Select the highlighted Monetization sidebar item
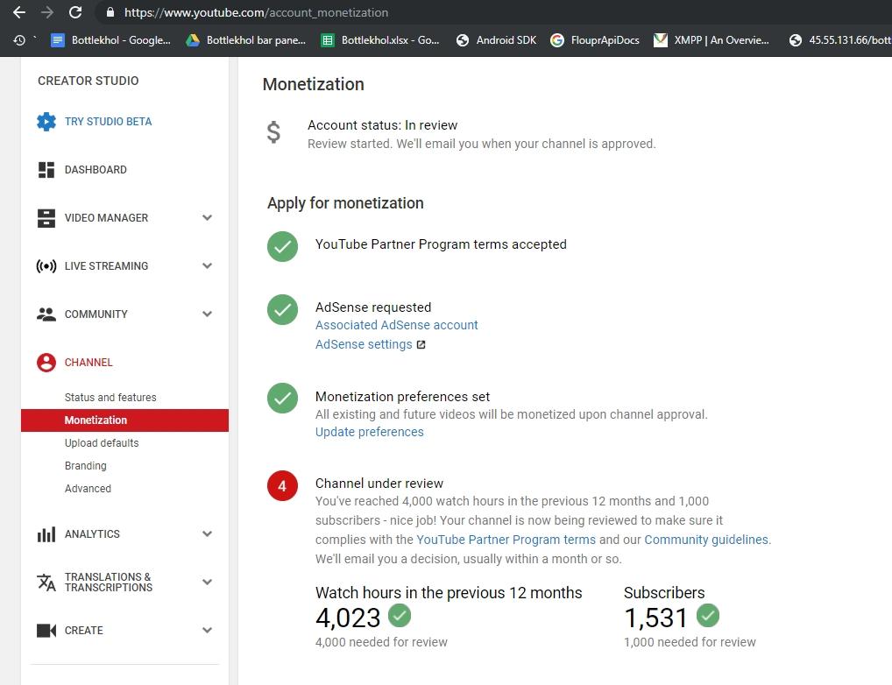 coord(124,420)
